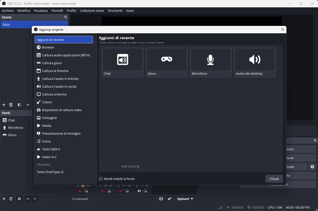The height and width of the screenshot is (211, 318).
Task: Select Browser source type in the list
Action: point(64,47)
